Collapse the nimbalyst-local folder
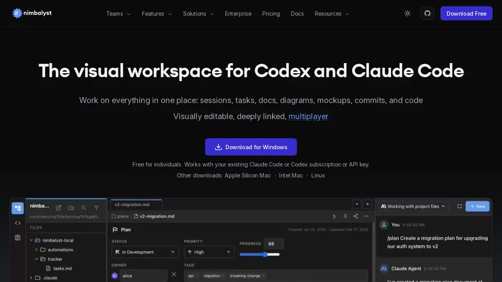The width and height of the screenshot is (502, 282). pyautogui.click(x=51, y=240)
